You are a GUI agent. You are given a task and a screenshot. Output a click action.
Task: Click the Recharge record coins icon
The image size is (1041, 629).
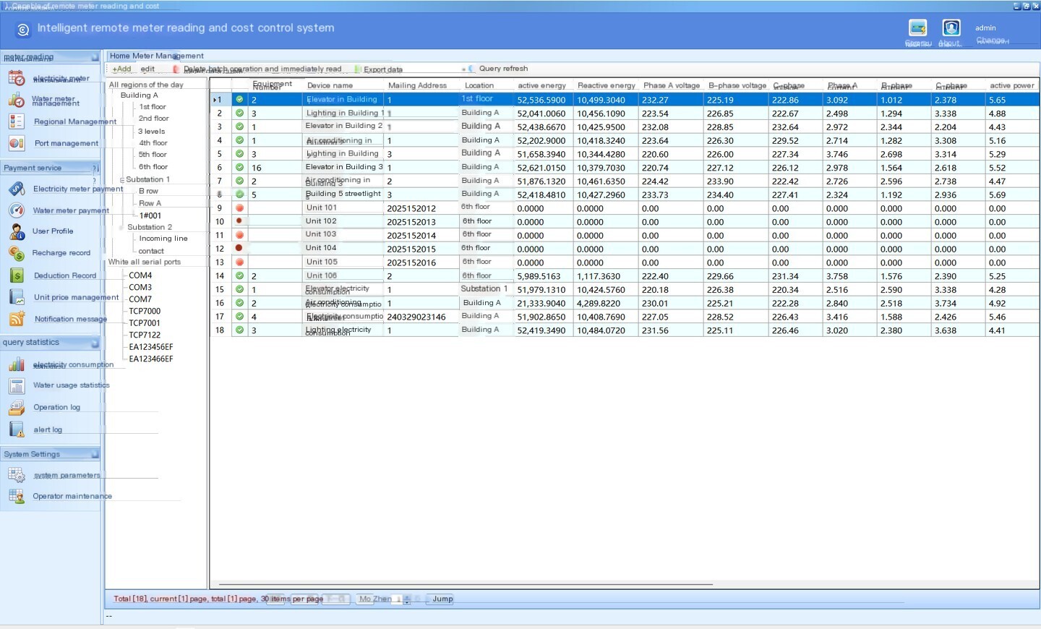16,253
